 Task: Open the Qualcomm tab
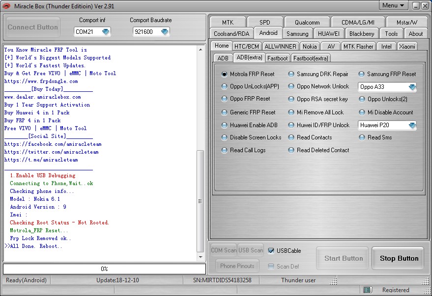307,22
